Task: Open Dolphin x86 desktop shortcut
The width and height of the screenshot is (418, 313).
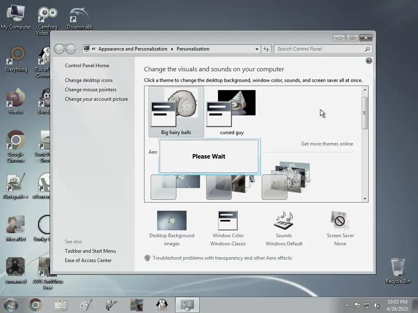Action: 79,18
